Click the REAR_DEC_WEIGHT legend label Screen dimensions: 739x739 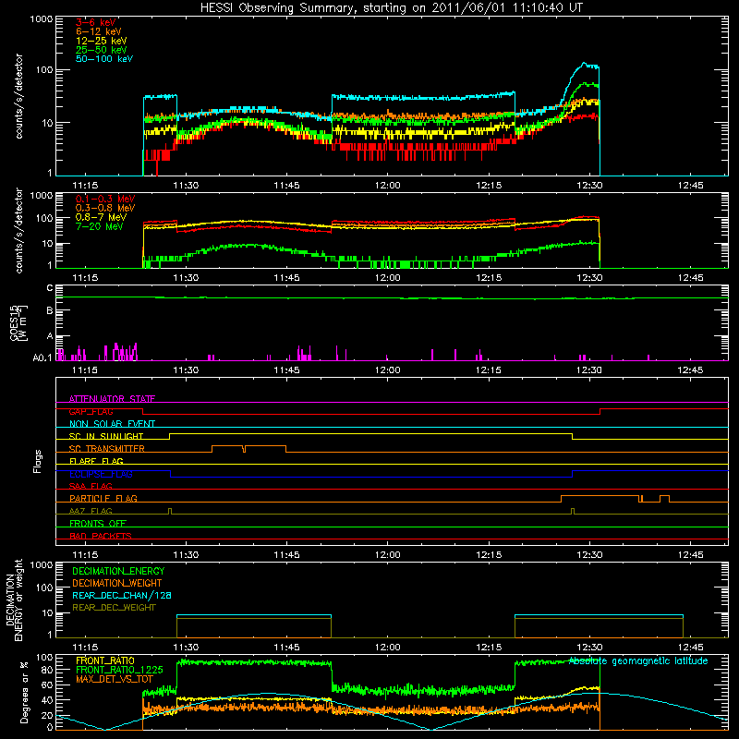pyautogui.click(x=114, y=608)
